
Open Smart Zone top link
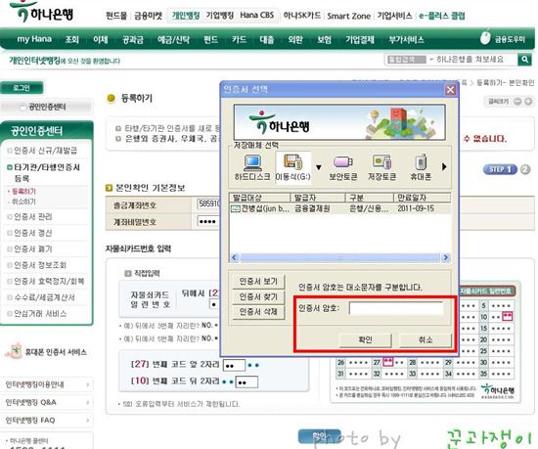point(348,16)
